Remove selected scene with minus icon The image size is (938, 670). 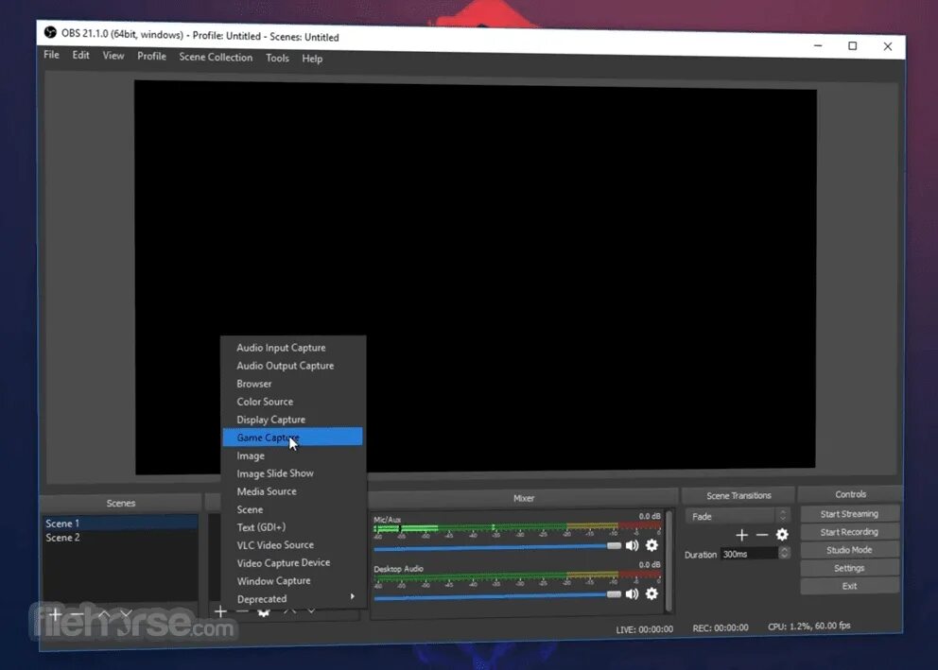pyautogui.click(x=78, y=614)
